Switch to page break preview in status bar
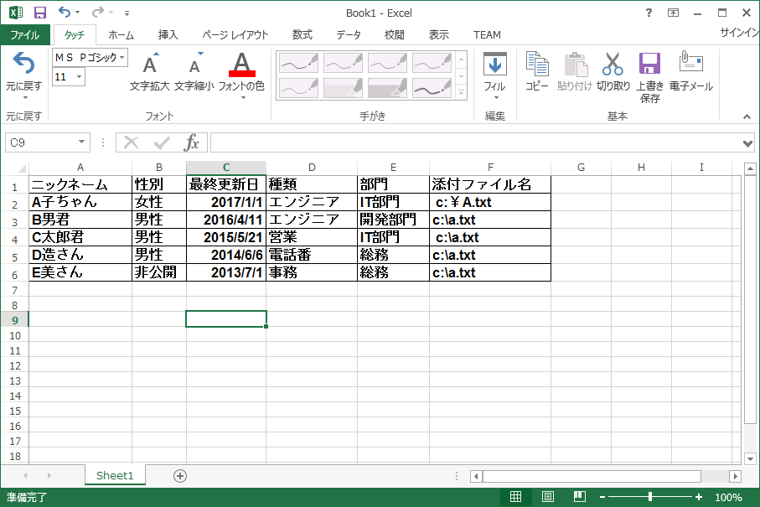This screenshot has height=507, width=760. tap(580, 497)
